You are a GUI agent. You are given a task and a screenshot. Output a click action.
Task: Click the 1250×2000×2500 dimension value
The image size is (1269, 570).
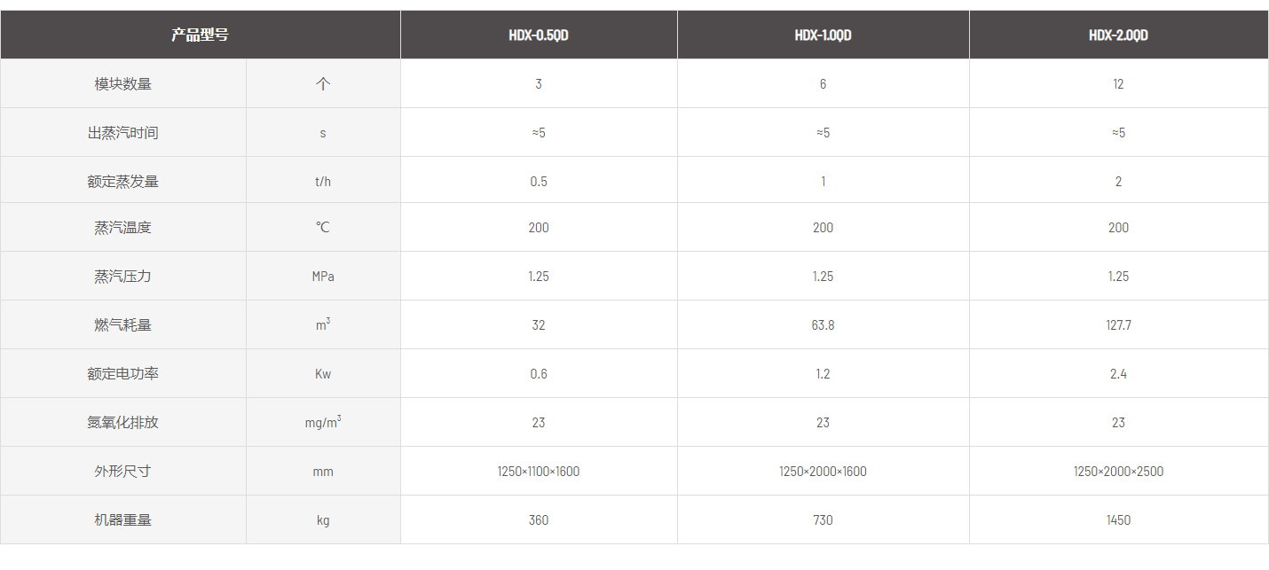pyautogui.click(x=1118, y=472)
